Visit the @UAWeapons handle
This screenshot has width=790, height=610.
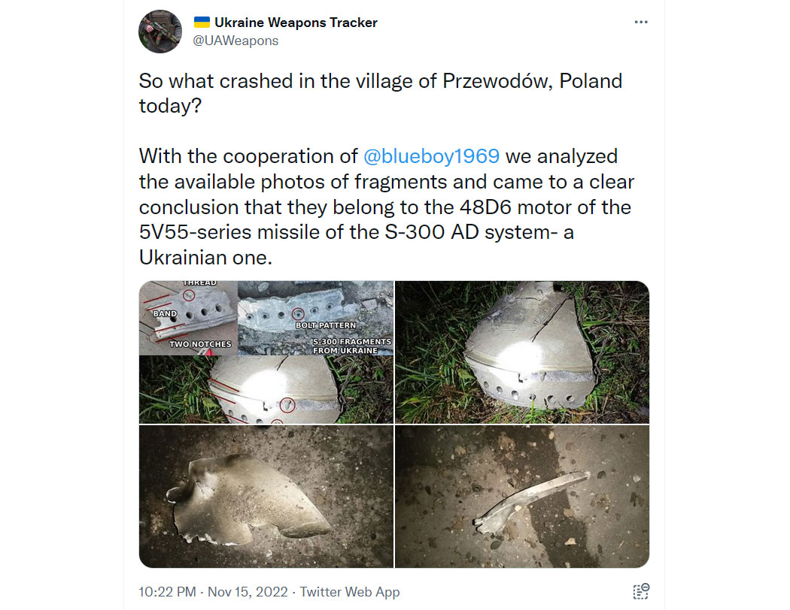coord(235,41)
